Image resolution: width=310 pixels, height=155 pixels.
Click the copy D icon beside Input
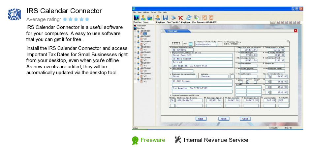(x=290, y=22)
